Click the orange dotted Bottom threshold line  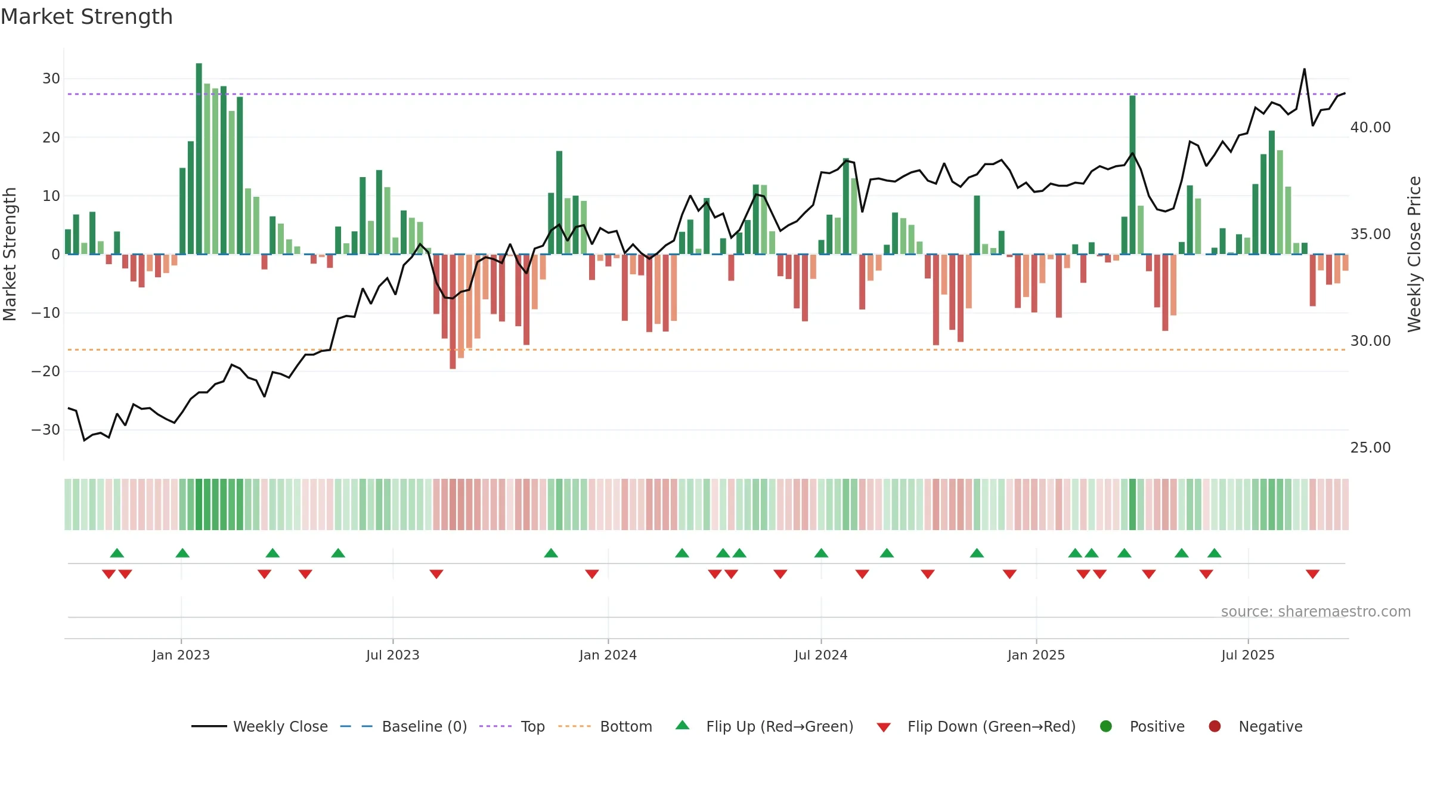pos(707,350)
